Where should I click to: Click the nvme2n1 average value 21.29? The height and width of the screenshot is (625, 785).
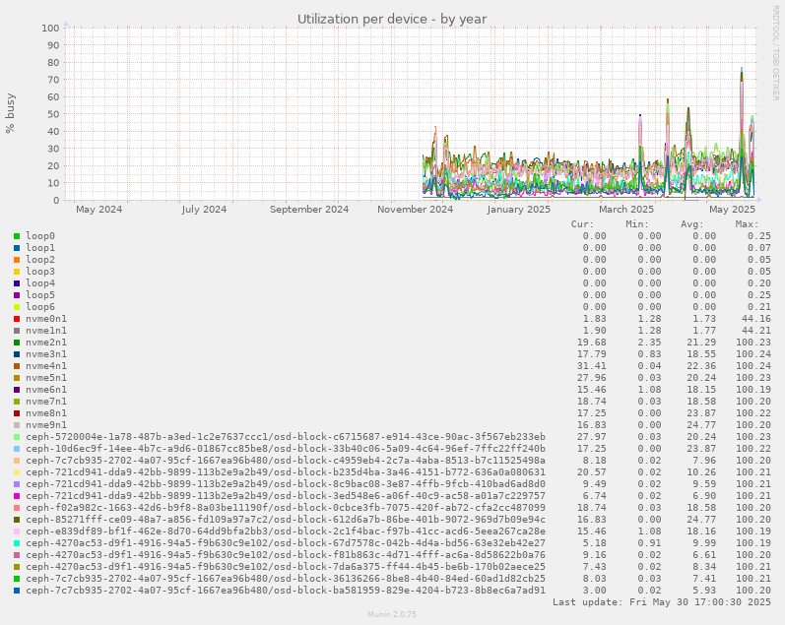pyautogui.click(x=701, y=343)
